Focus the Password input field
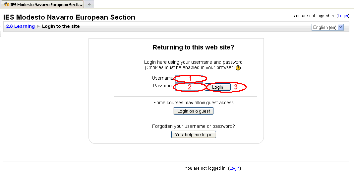This screenshot has height=173, width=354. click(190, 87)
